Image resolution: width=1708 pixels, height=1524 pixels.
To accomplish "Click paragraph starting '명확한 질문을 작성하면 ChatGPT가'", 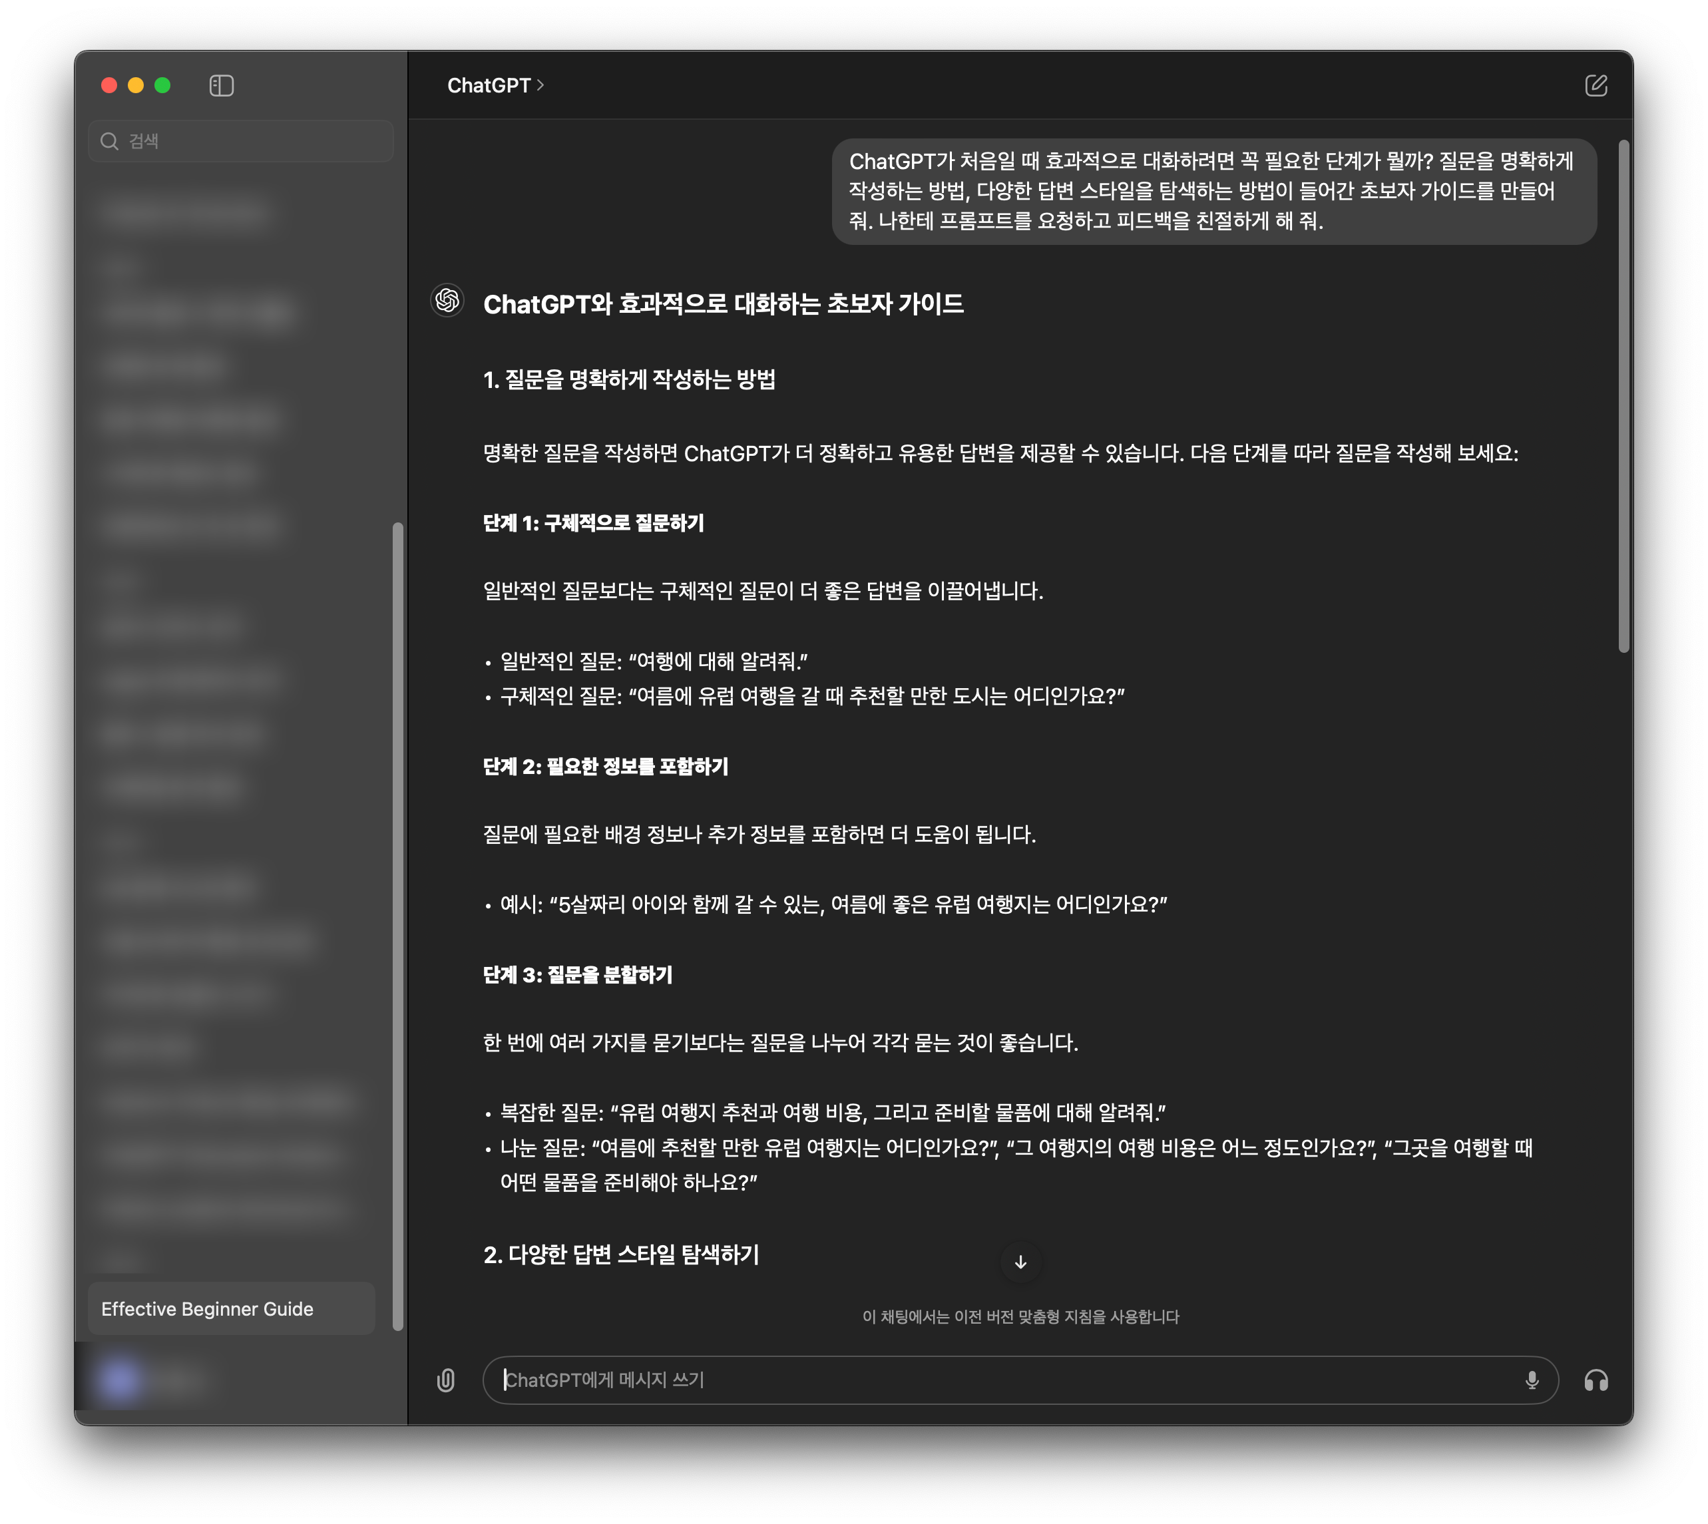I will pos(1000,454).
